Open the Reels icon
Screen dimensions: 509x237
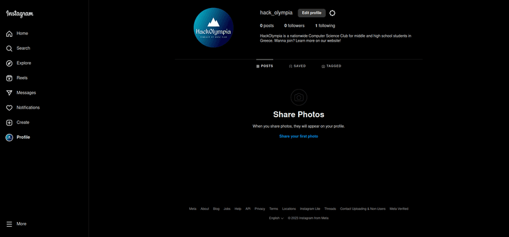(9, 78)
